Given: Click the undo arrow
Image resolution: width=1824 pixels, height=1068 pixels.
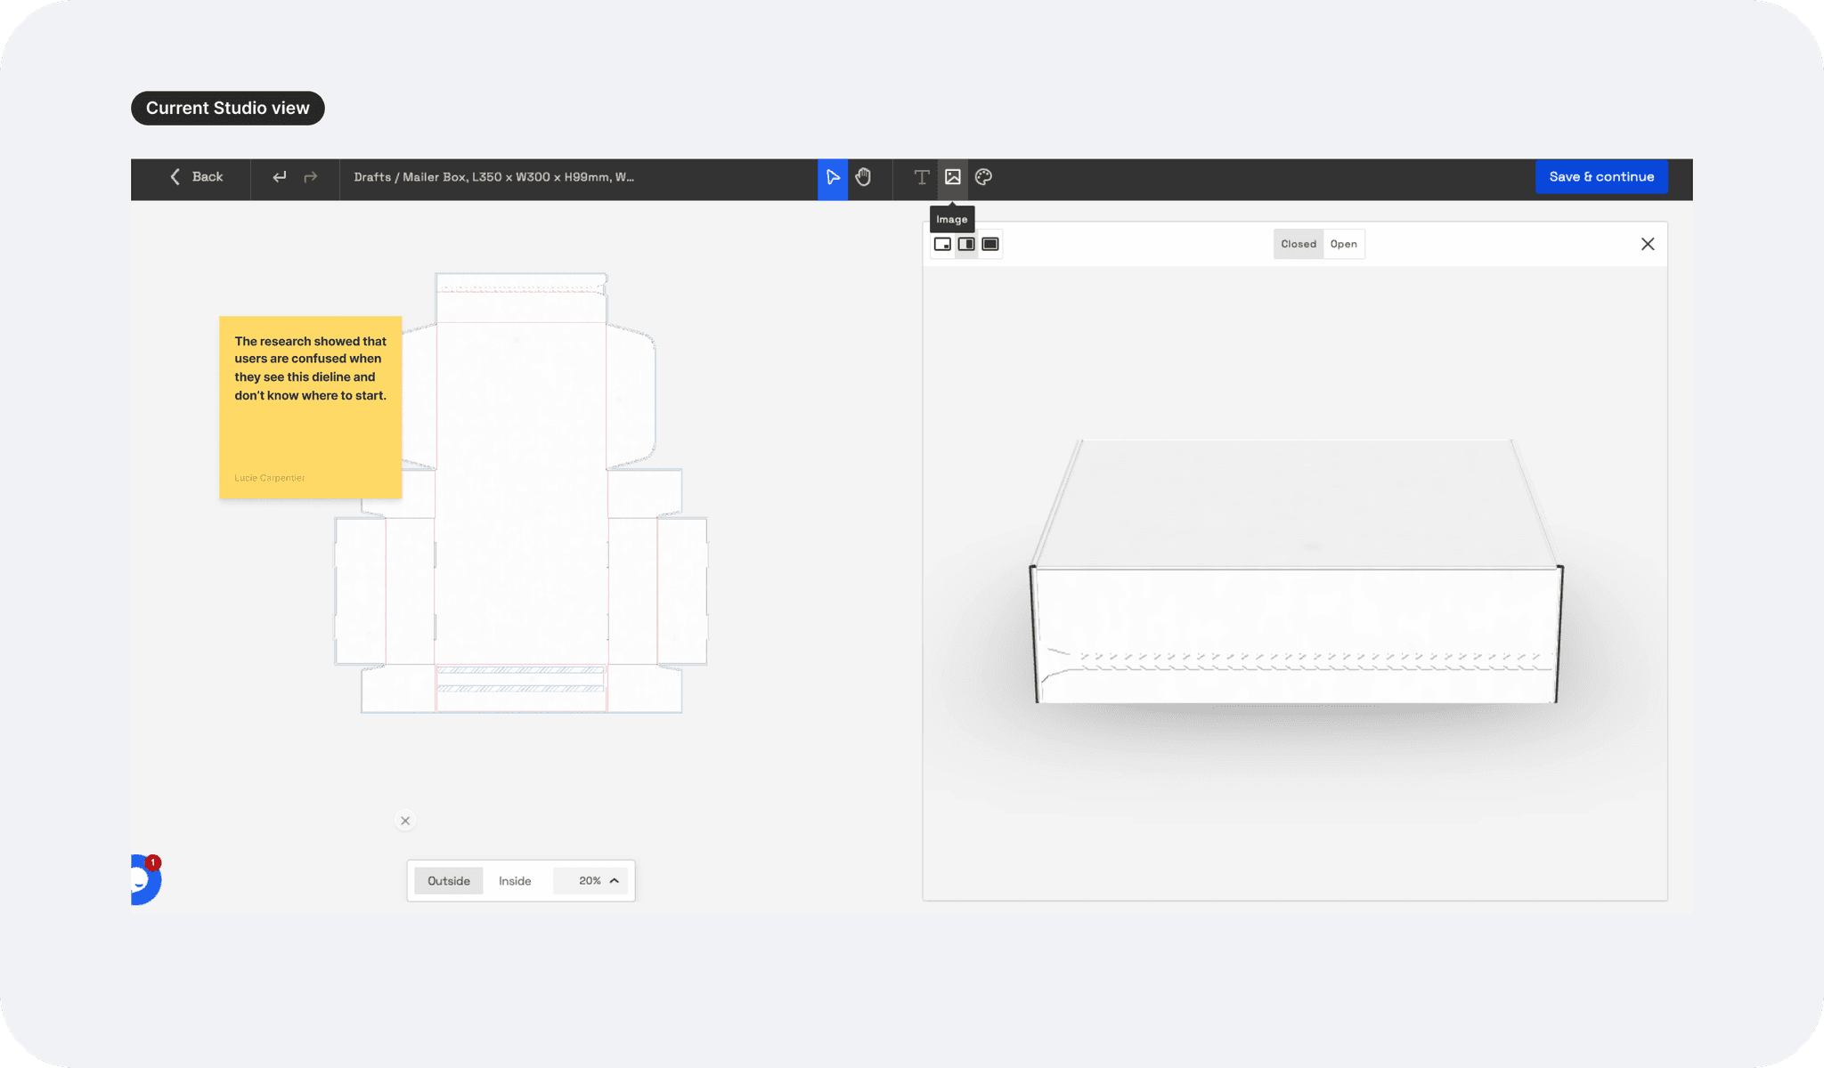Looking at the screenshot, I should coord(280,177).
